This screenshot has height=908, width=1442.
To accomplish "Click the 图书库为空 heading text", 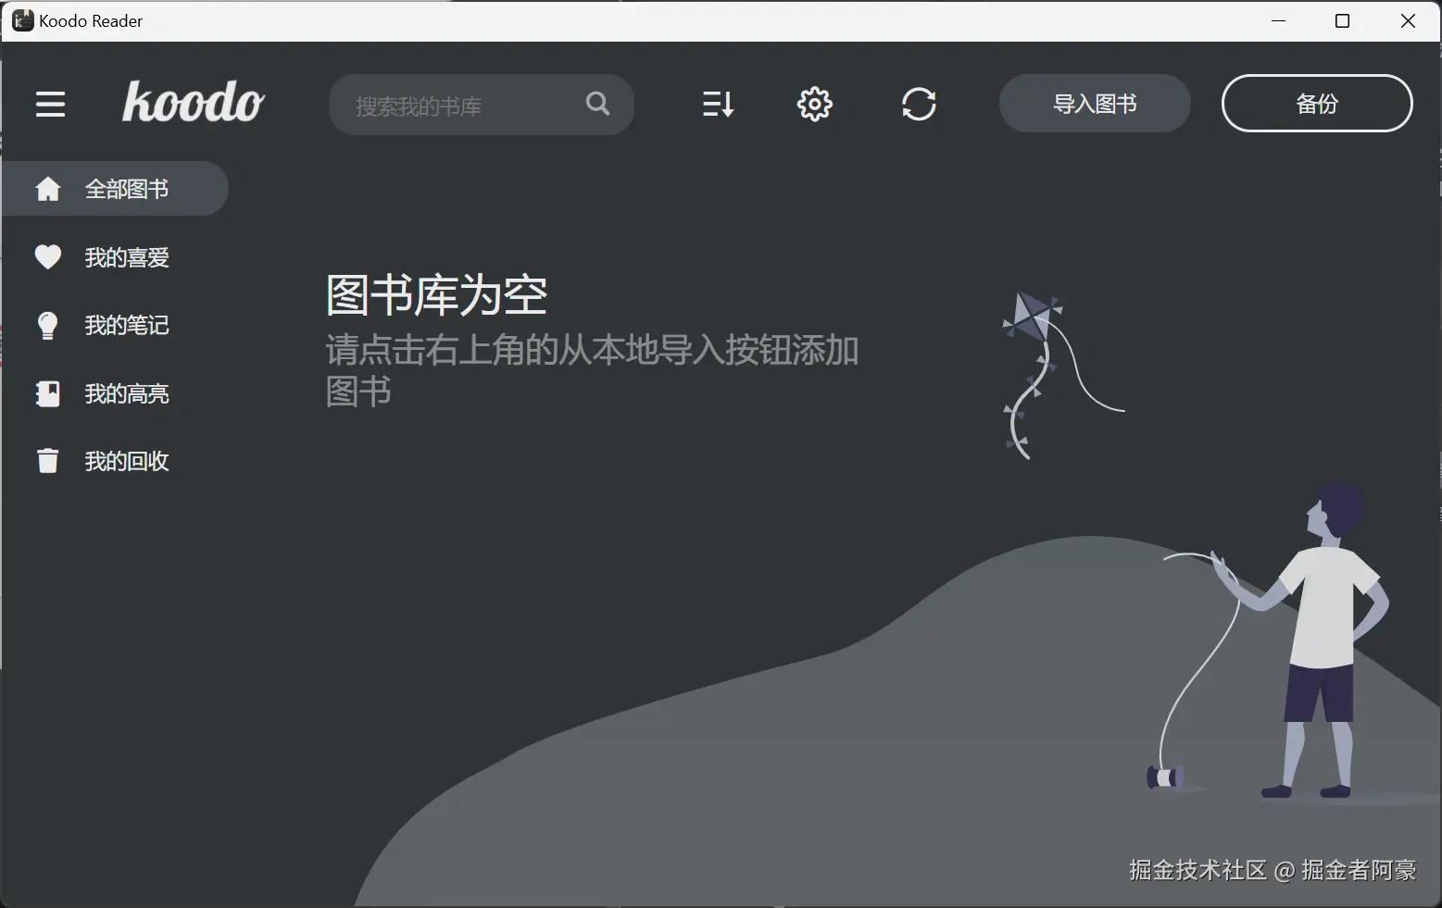I will click(x=437, y=295).
